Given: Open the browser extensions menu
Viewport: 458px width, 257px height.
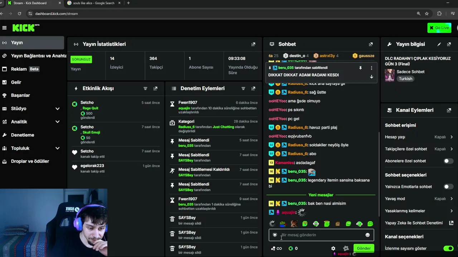Looking at the screenshot, I should coord(439,14).
